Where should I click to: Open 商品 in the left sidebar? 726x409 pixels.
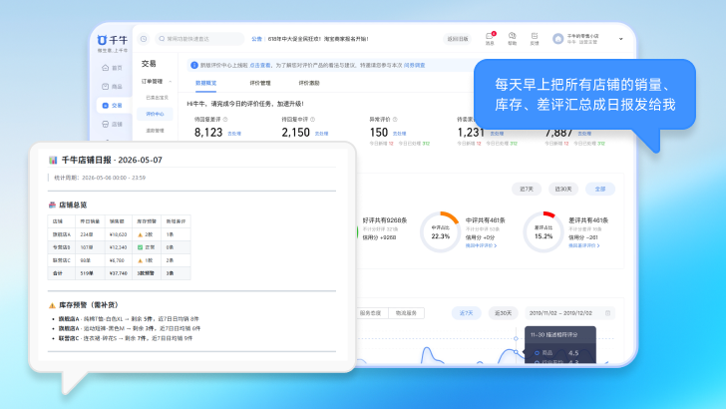coord(112,87)
